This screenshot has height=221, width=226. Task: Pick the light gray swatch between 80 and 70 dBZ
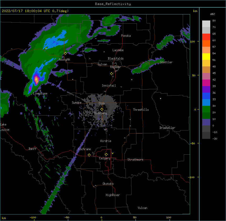click(x=206, y=24)
